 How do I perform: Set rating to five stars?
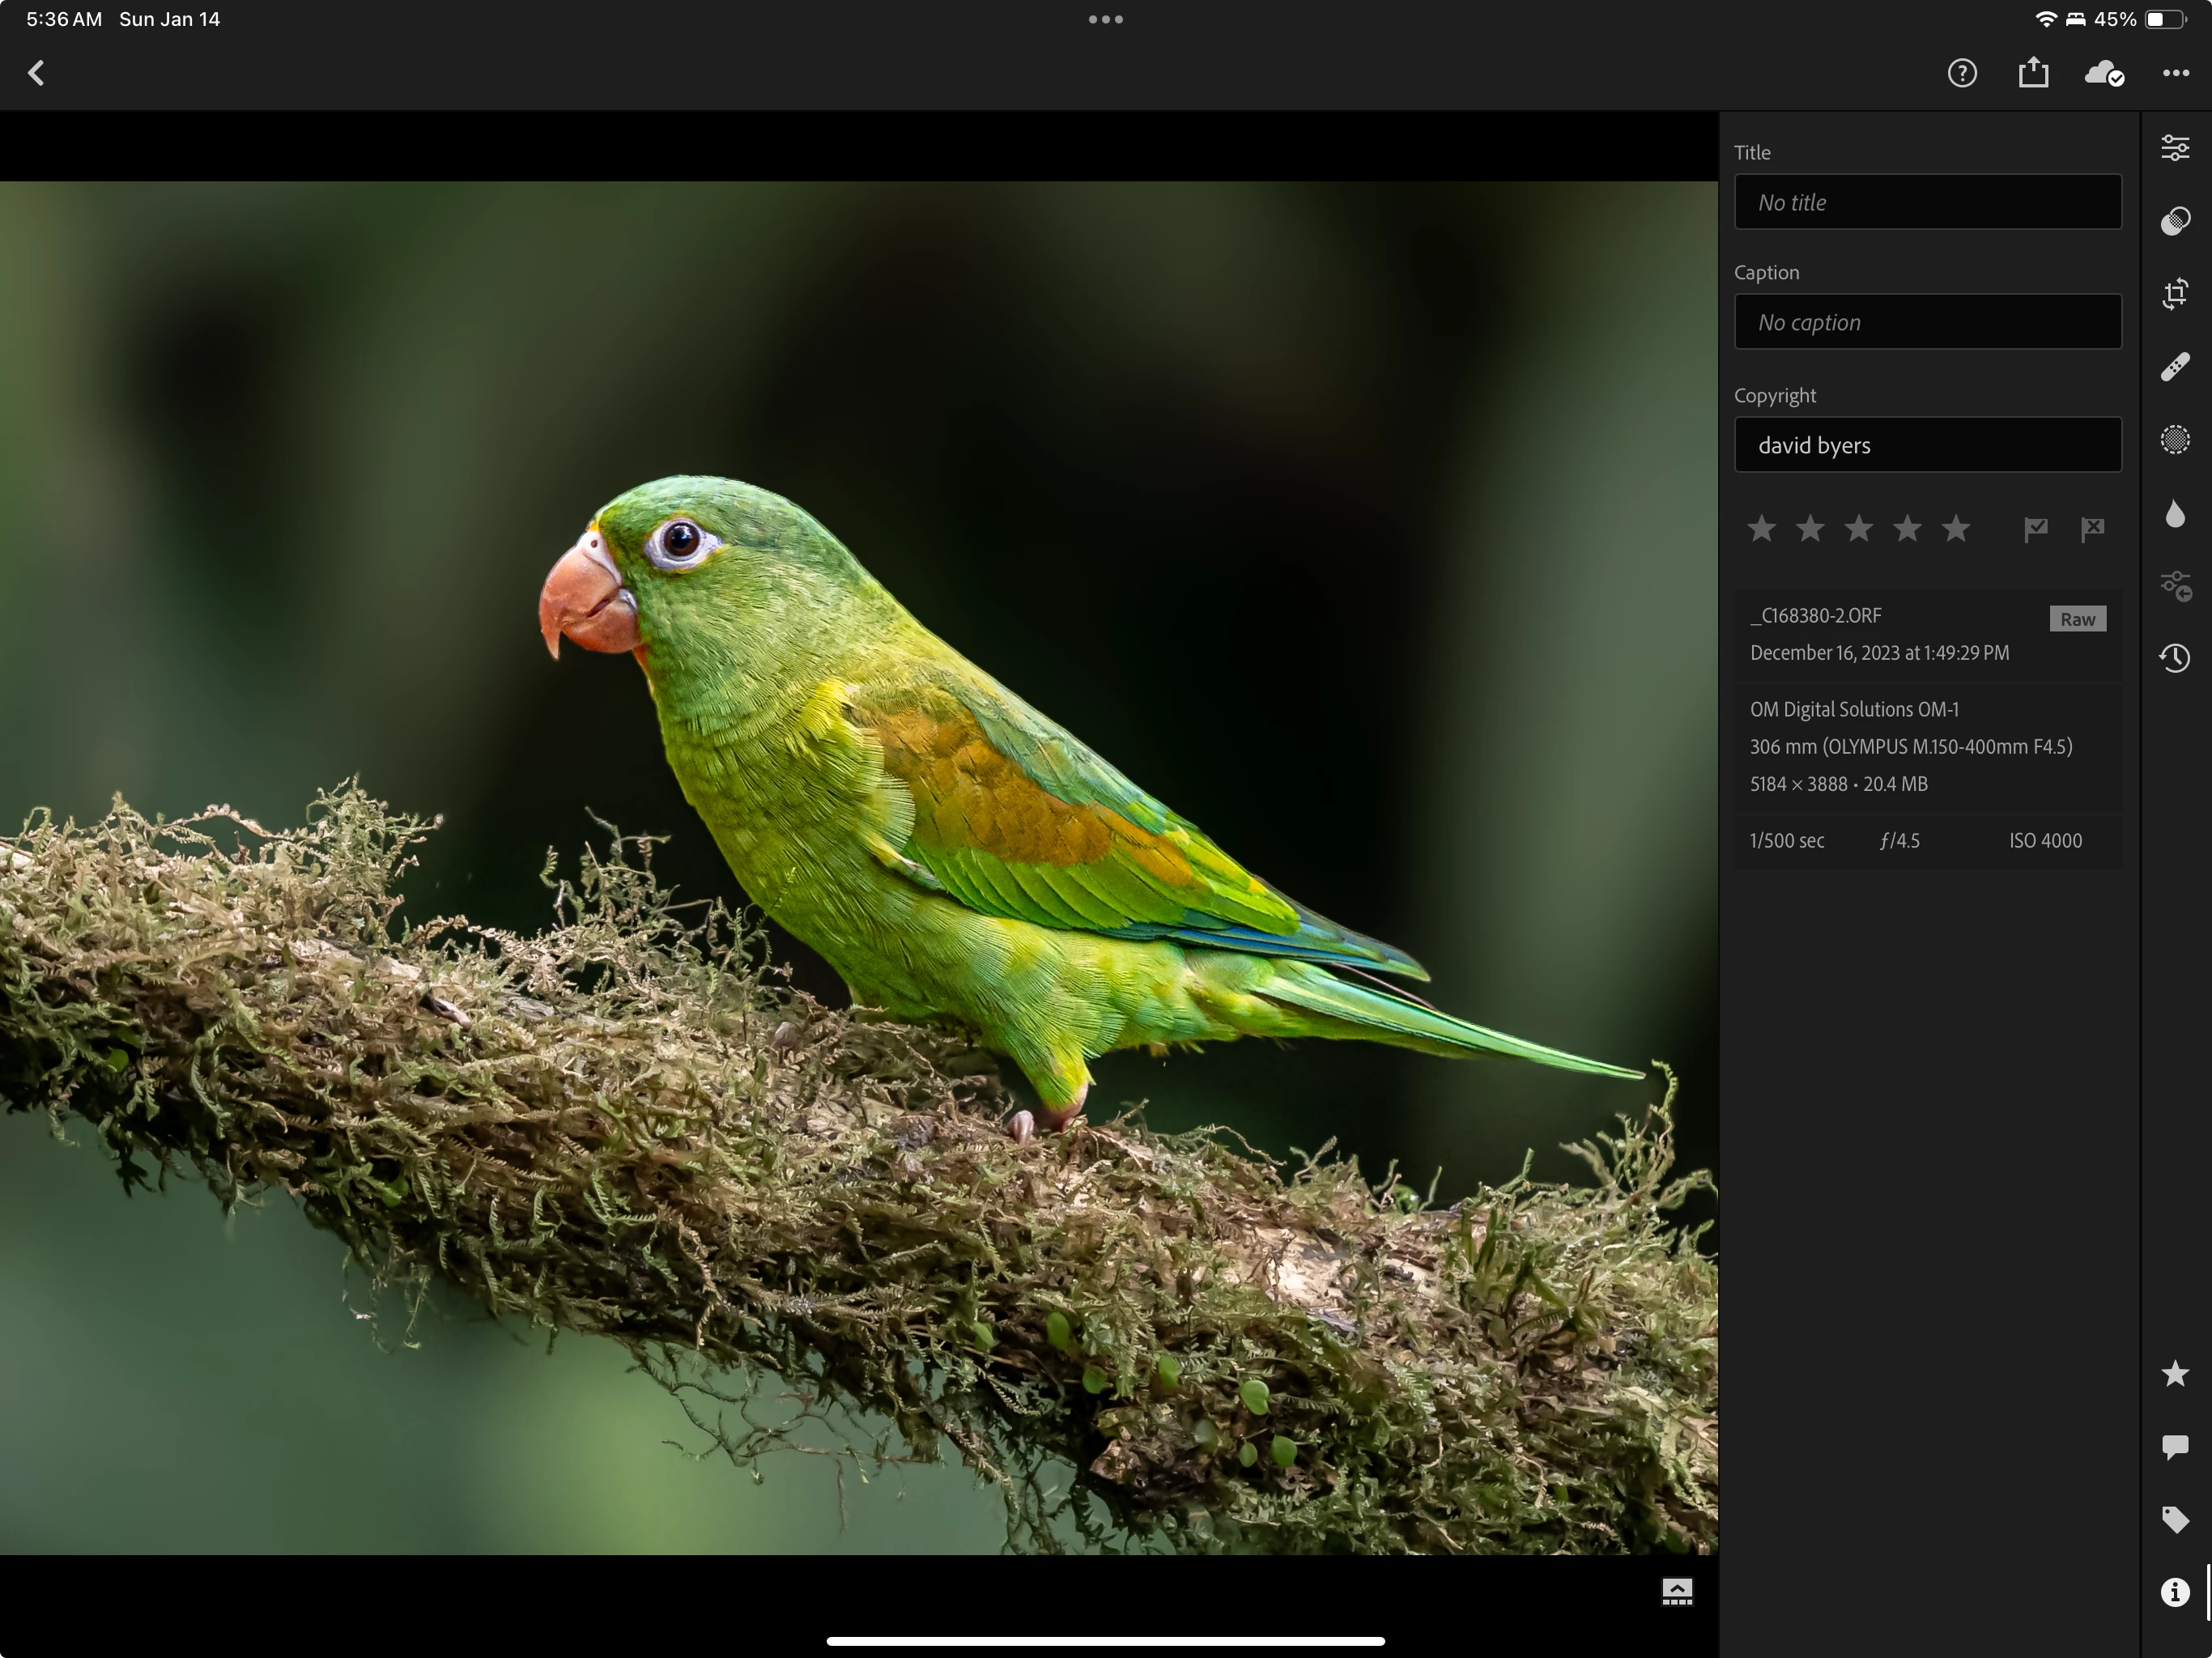1955,529
